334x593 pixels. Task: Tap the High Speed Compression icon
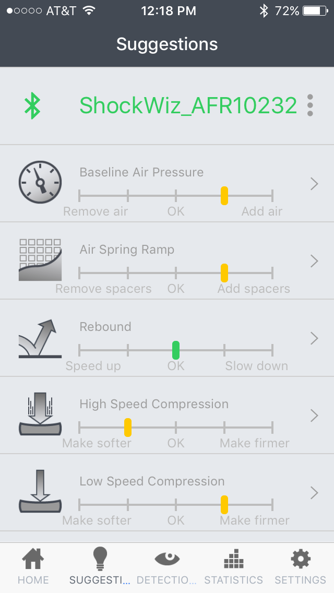[x=40, y=414]
